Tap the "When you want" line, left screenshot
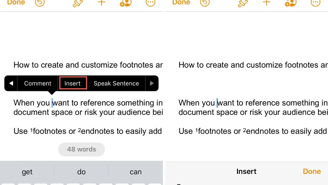 pos(88,103)
